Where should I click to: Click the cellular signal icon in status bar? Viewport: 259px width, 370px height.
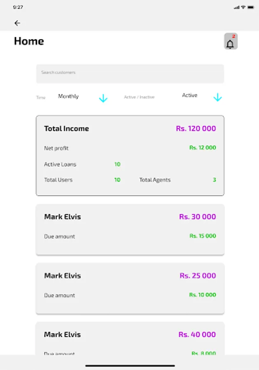click(x=237, y=7)
